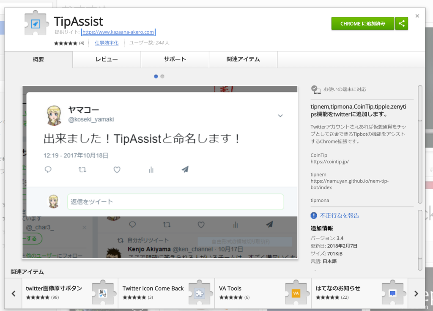The height and width of the screenshot is (311, 433).
Task: Open the green share icon
Action: 401,24
